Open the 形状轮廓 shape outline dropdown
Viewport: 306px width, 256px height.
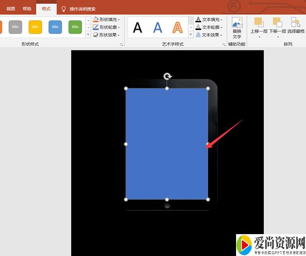tap(107, 27)
